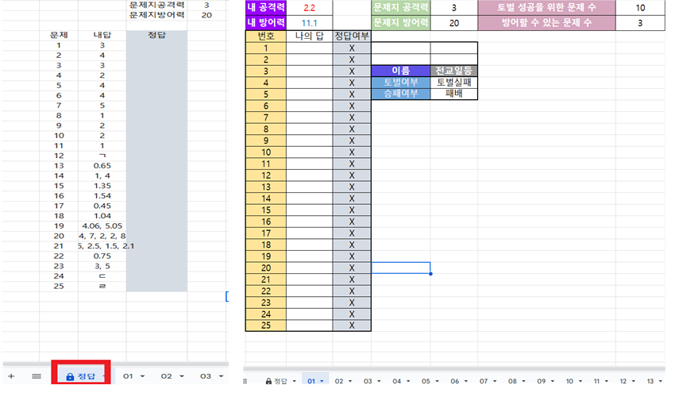Select the 토벌여부 label cell

(x=401, y=83)
